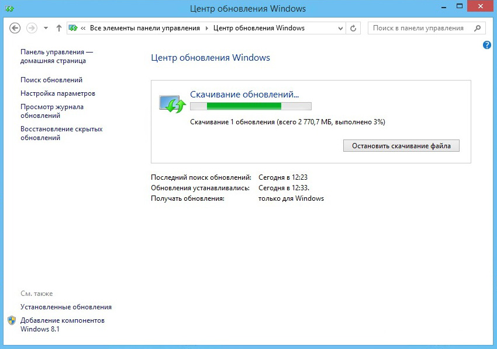Focus the 'Поиск в панели управления' search field

click(x=426, y=28)
